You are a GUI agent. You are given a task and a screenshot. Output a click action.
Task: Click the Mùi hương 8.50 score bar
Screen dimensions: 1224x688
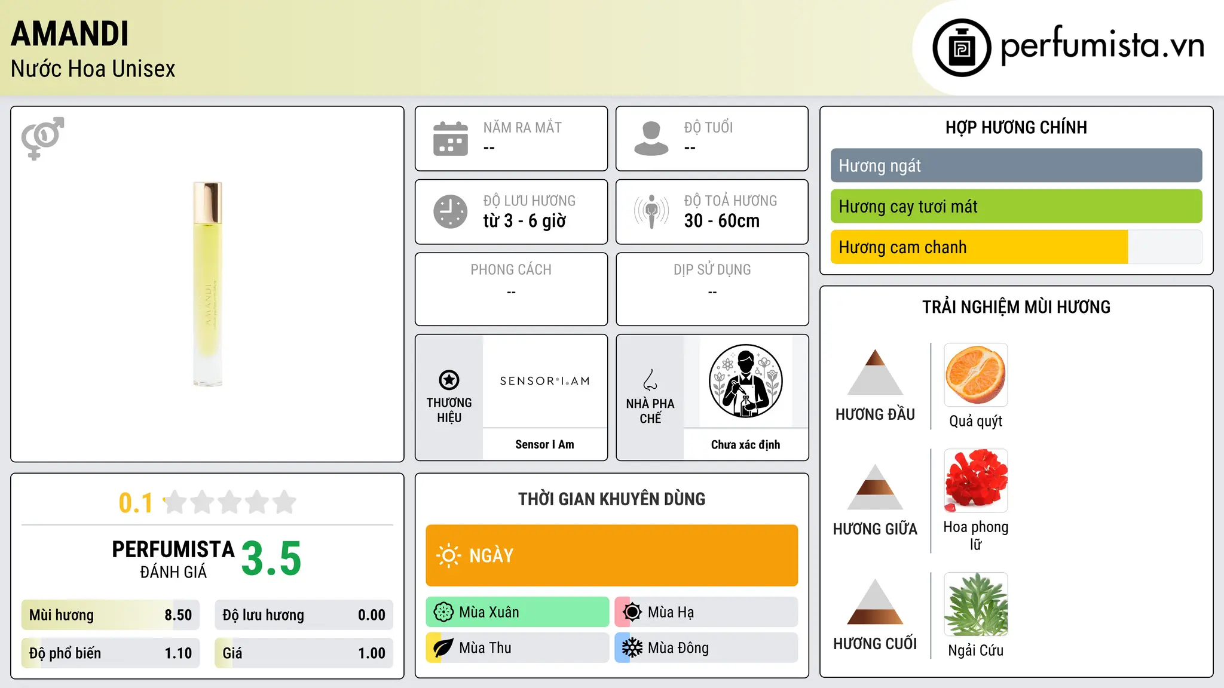111,615
